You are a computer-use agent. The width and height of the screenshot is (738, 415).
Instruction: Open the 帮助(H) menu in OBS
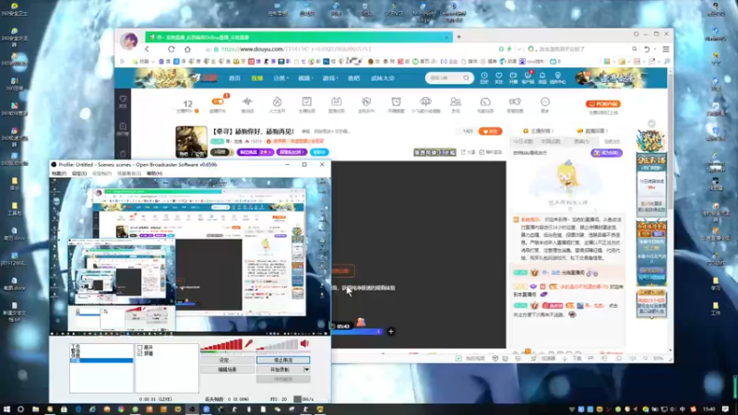154,173
